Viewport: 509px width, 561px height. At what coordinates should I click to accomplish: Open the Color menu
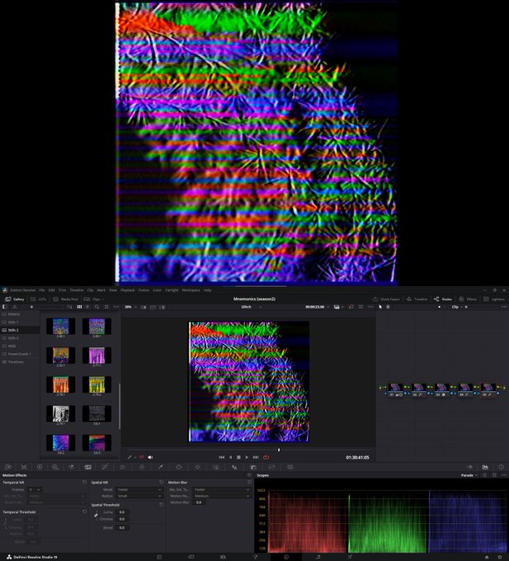point(157,290)
